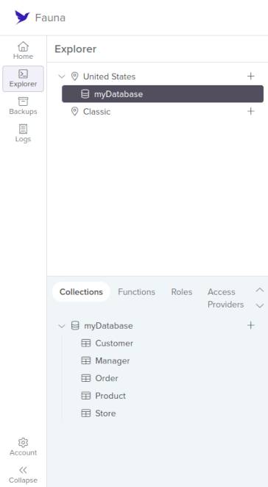Collapse the United States region tree
Screen dimensions: 268x487
(62, 77)
